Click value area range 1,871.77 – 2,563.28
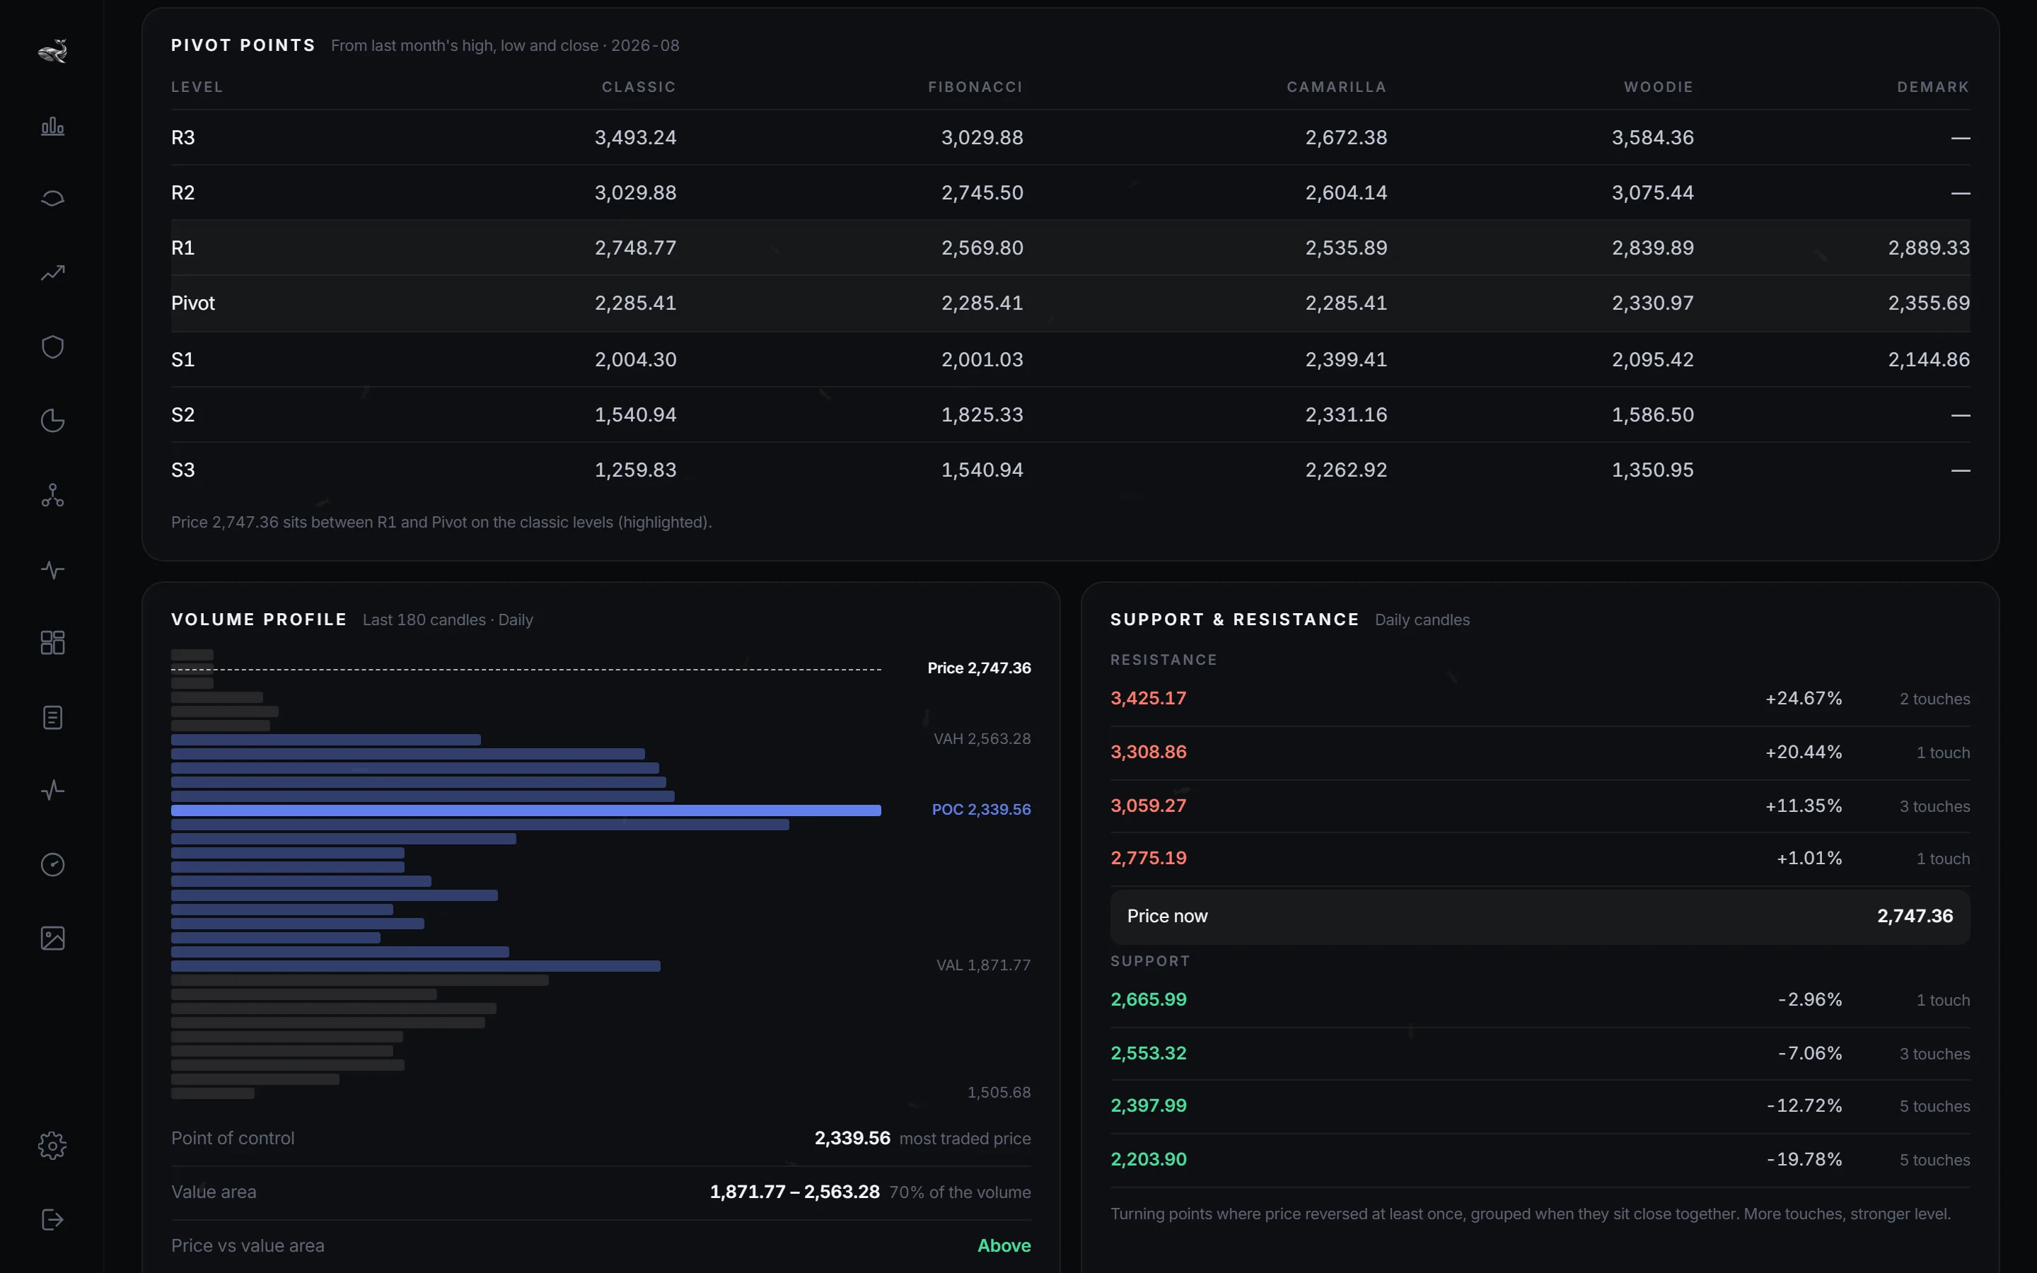The image size is (2037, 1273). [794, 1192]
